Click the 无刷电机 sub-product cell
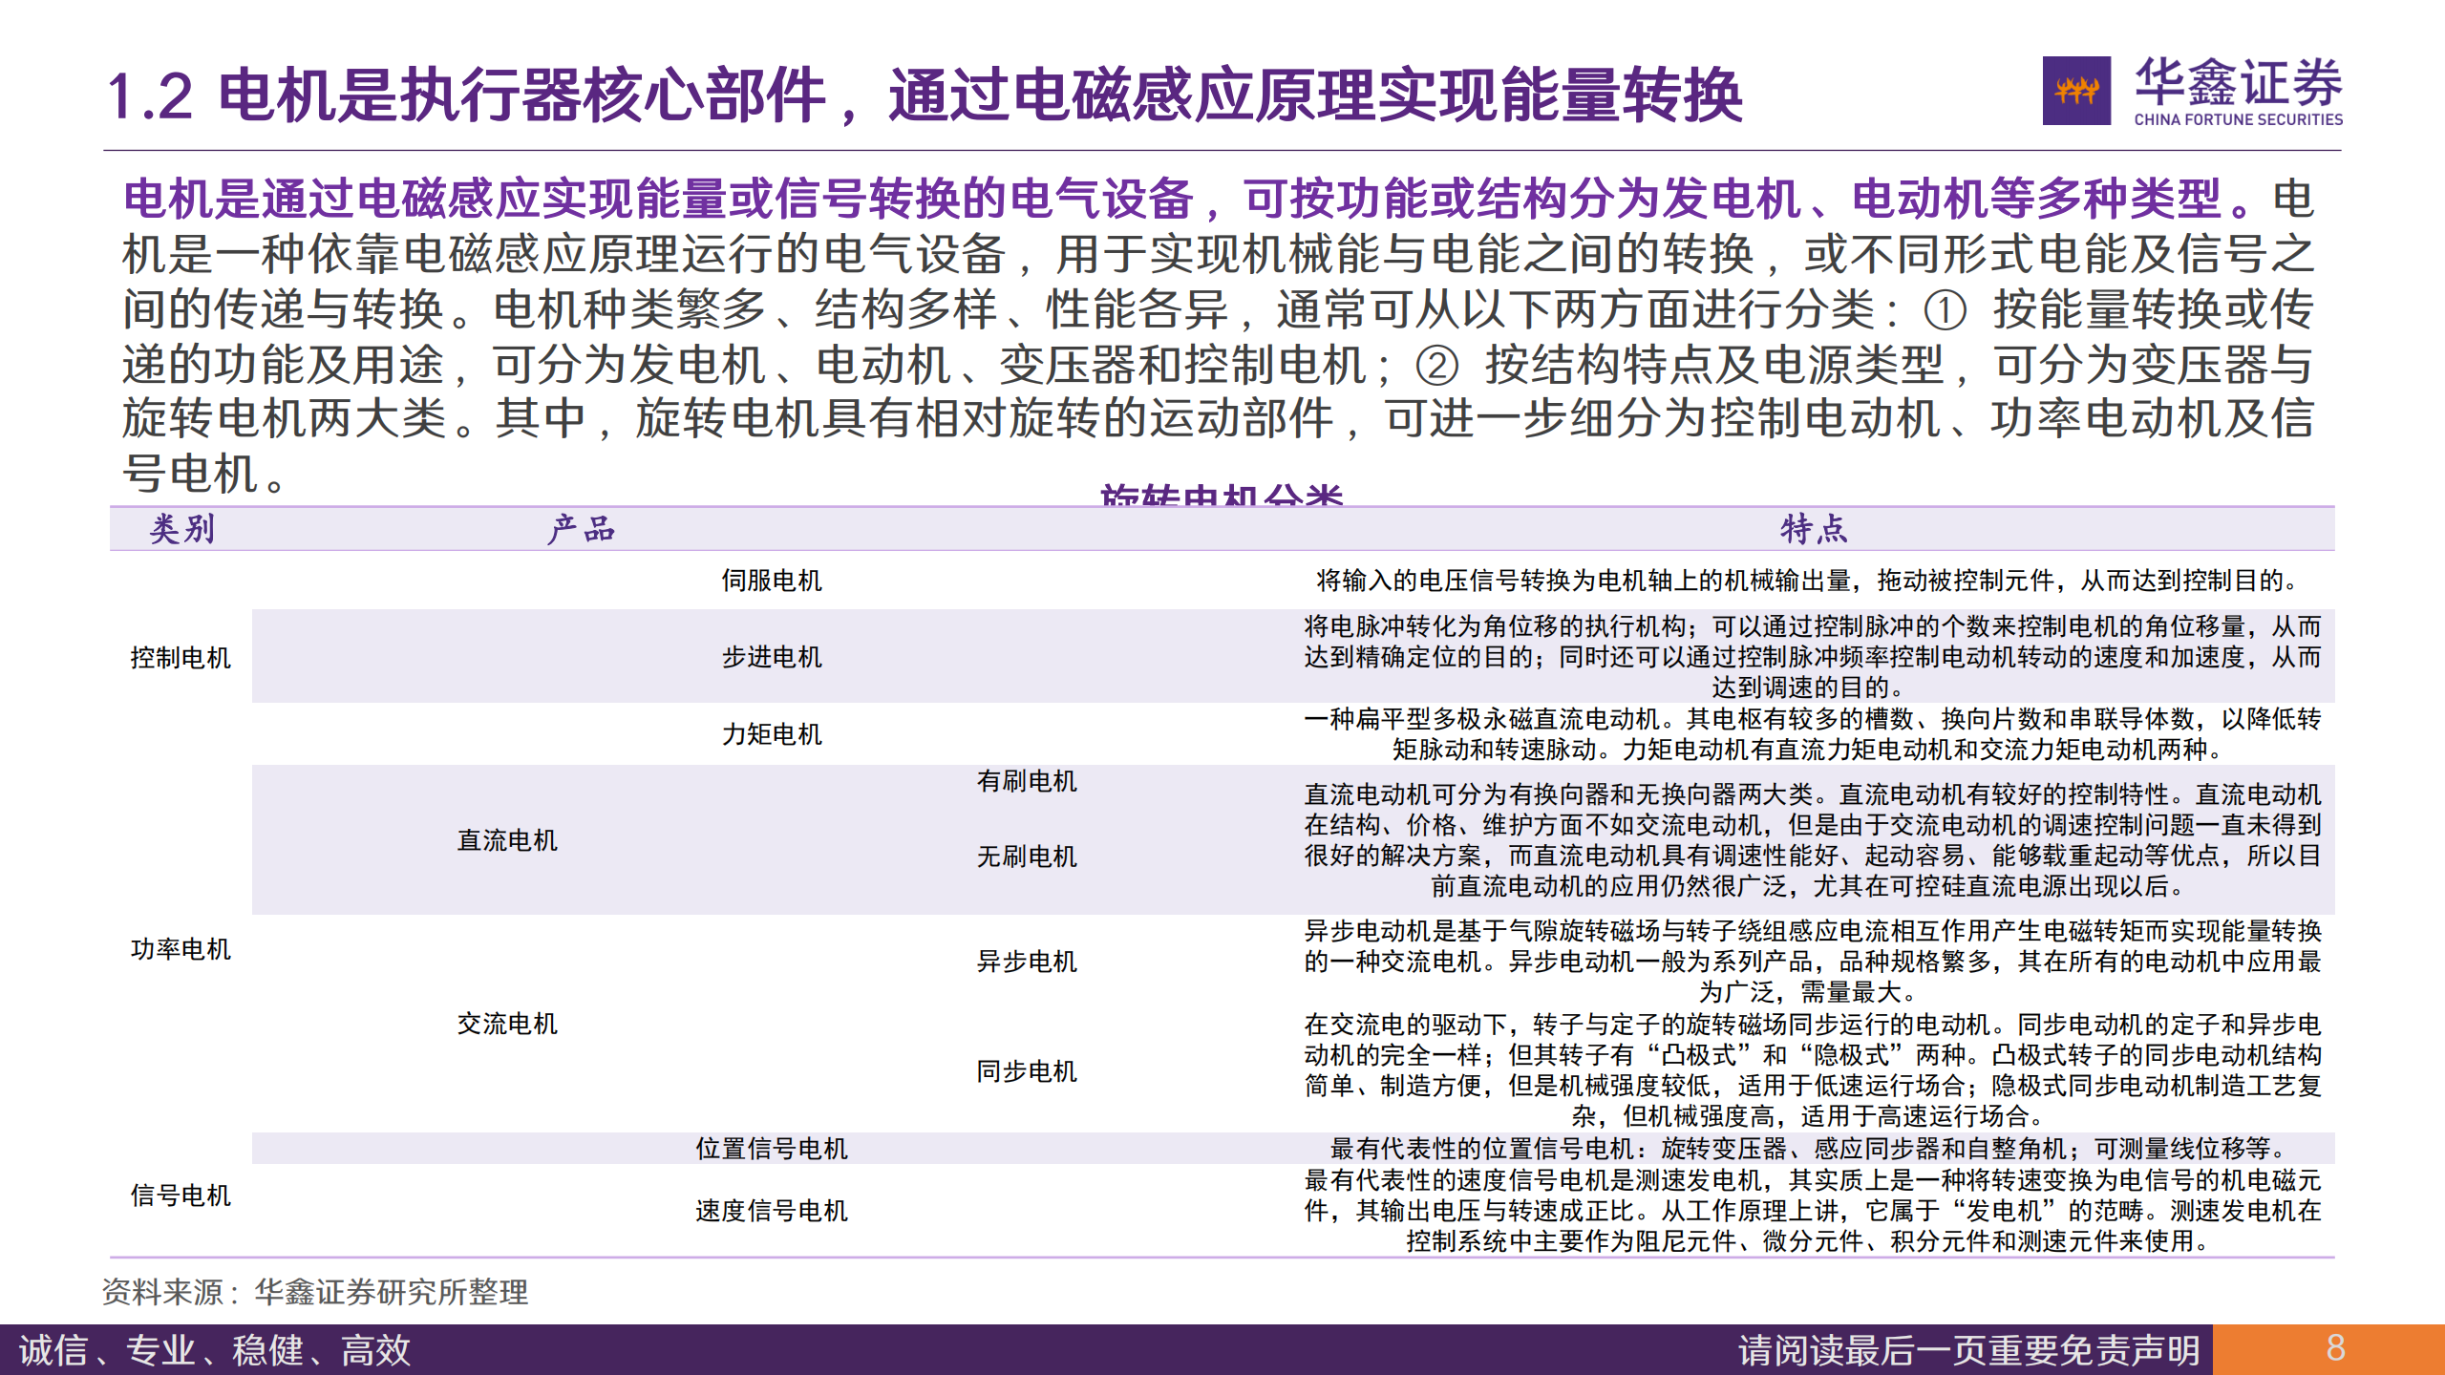Image resolution: width=2445 pixels, height=1375 pixels. click(1026, 857)
